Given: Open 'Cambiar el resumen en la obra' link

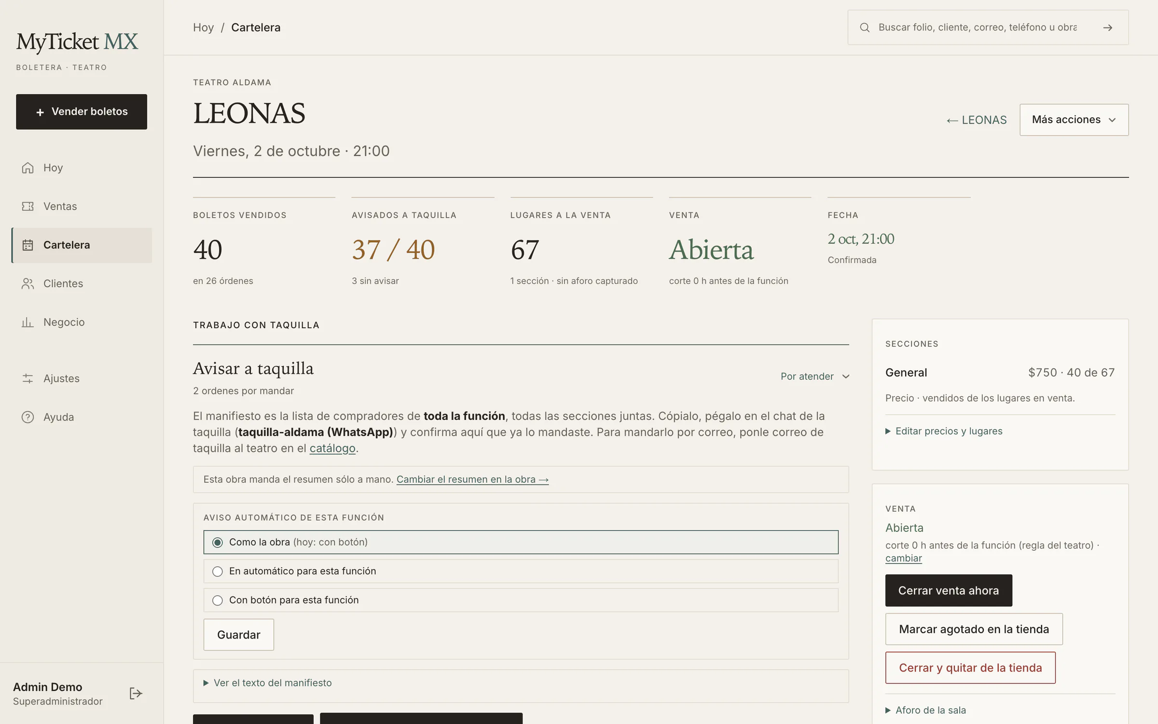Looking at the screenshot, I should pos(472,479).
